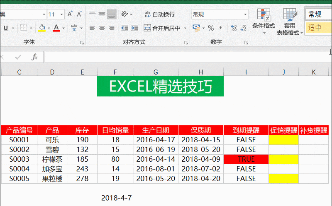Click the text orientation icon
This screenshot has width=332, height=206.
point(124,14)
